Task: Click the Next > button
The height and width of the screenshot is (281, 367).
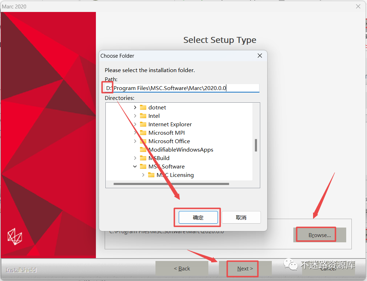Action: point(245,268)
